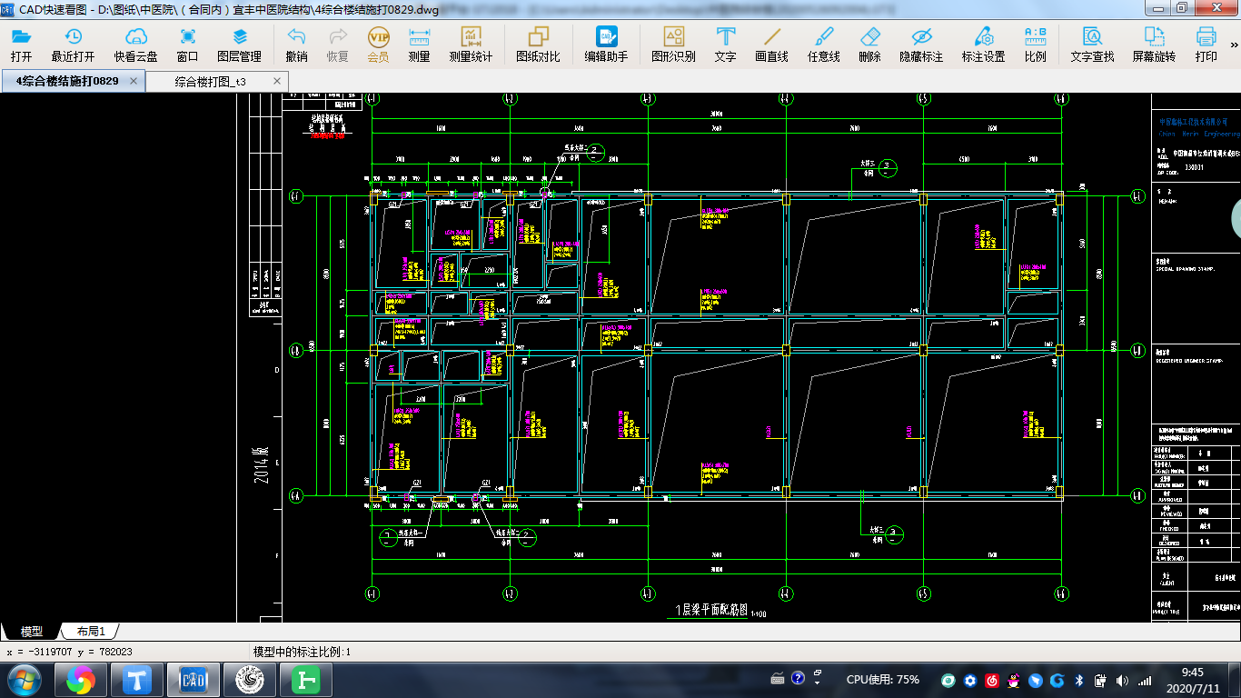Click the network signal tray icon
Image resolution: width=1241 pixels, height=698 pixels.
[x=1145, y=679]
